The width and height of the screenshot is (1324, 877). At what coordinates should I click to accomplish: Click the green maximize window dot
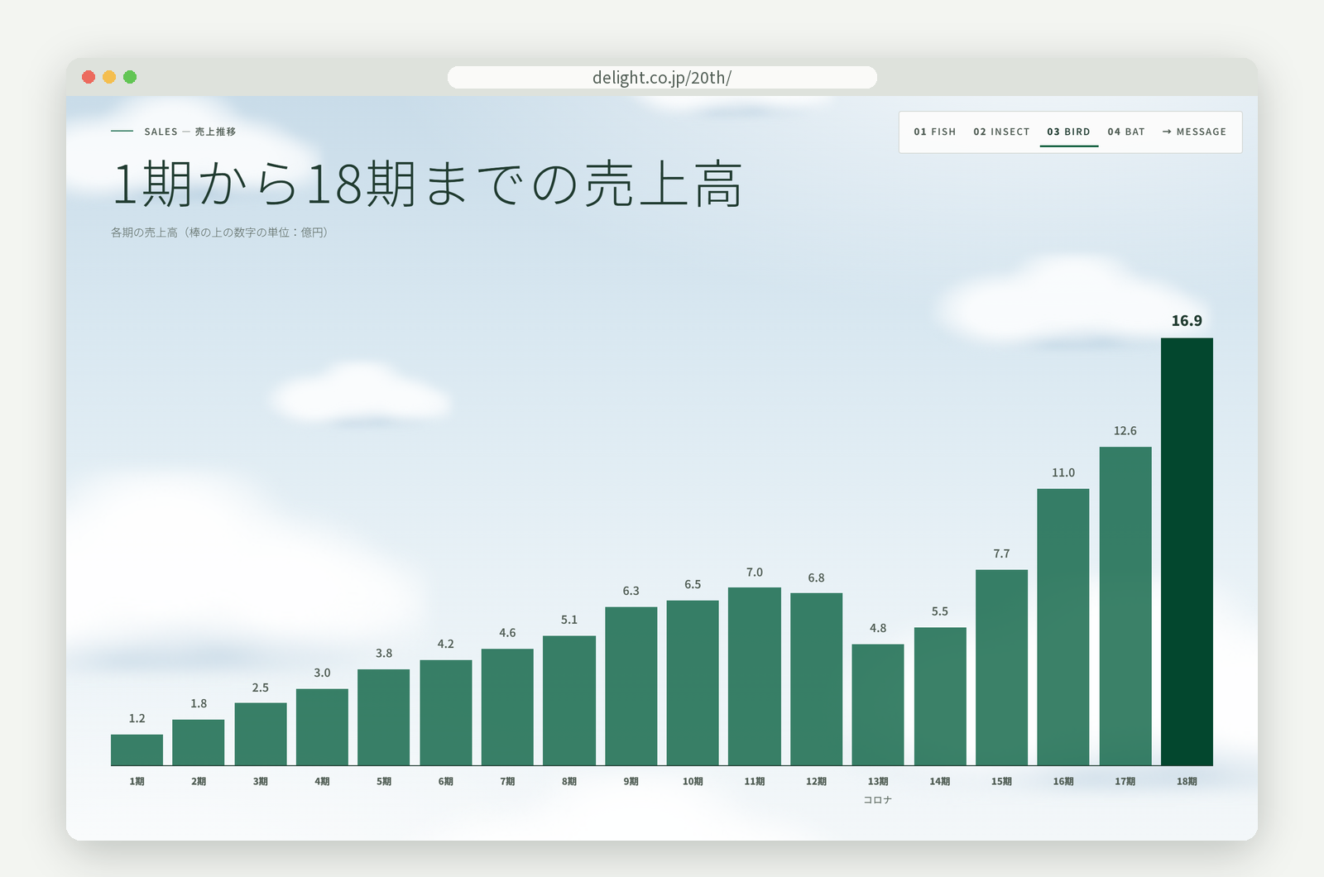130,77
